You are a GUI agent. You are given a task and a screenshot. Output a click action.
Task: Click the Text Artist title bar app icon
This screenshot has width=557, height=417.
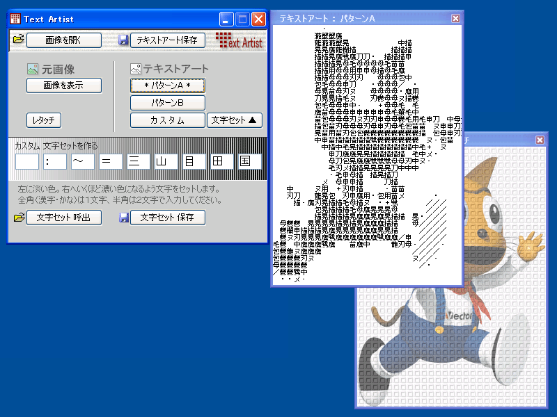click(x=15, y=19)
